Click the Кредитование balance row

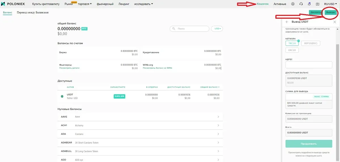click(x=182, y=52)
